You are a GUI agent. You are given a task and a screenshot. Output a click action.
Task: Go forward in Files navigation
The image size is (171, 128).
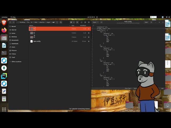coord(13,22)
